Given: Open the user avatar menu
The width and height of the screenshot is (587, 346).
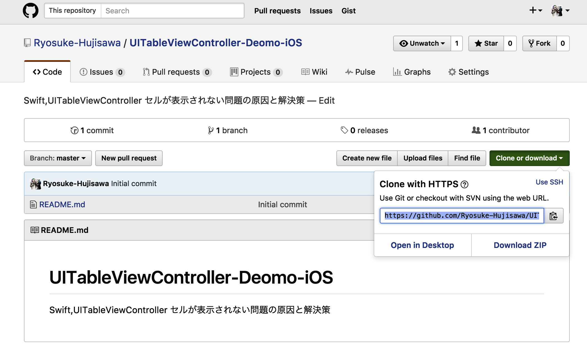Looking at the screenshot, I should (x=560, y=11).
